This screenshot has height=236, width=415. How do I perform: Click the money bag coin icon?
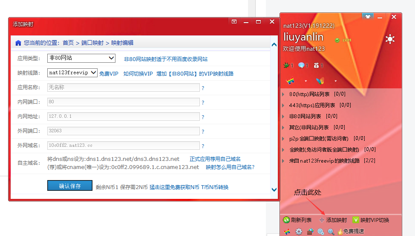(316, 65)
